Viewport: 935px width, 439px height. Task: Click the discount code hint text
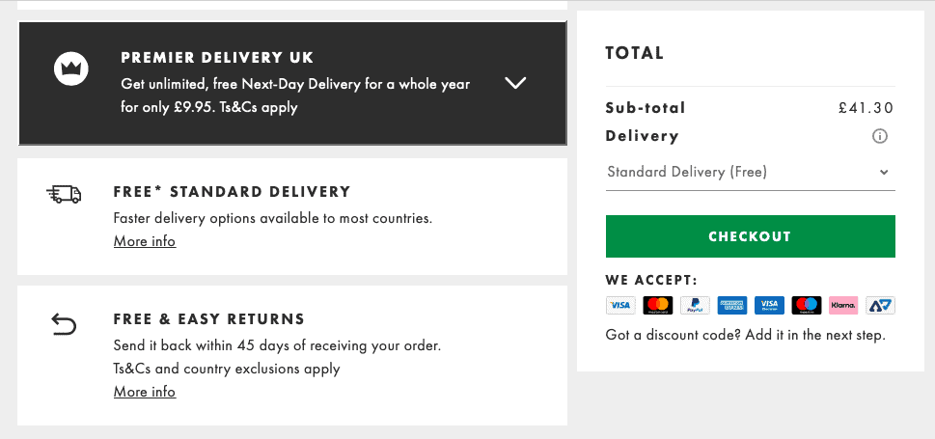745,335
